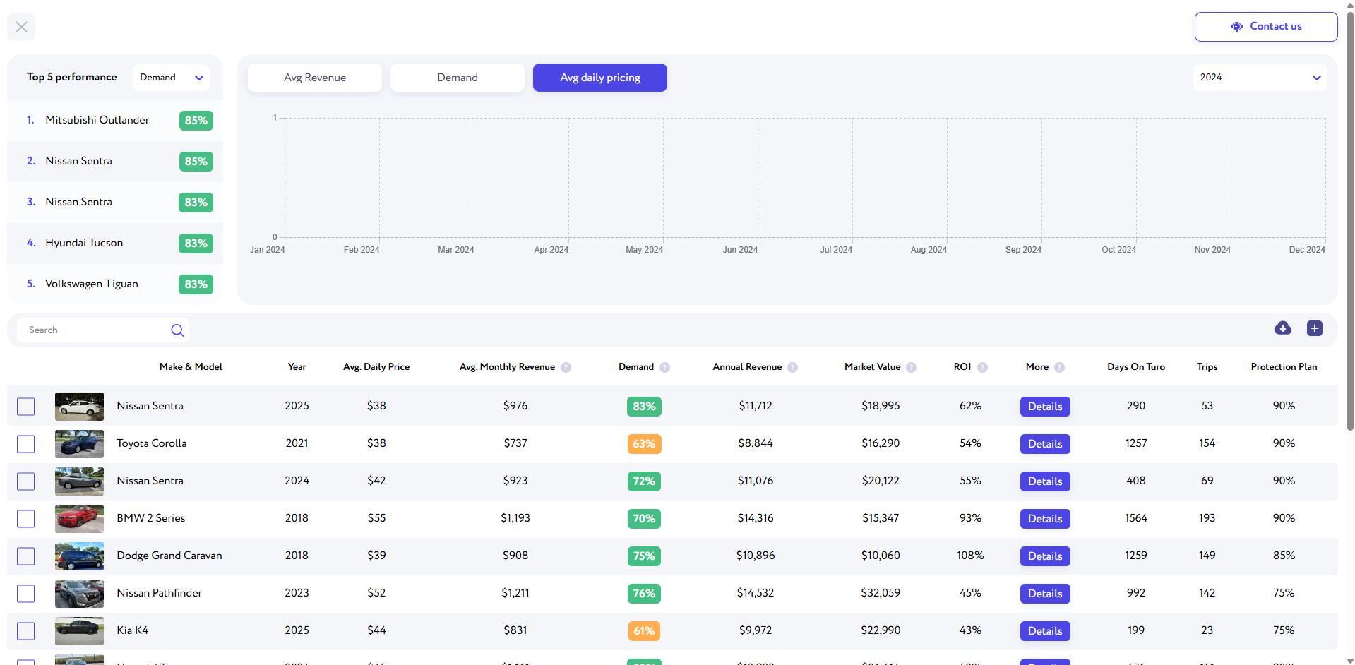Screen dimensions: 1355x665
Task: Open the Top 5 performance Demand dropdown
Action: coord(172,78)
